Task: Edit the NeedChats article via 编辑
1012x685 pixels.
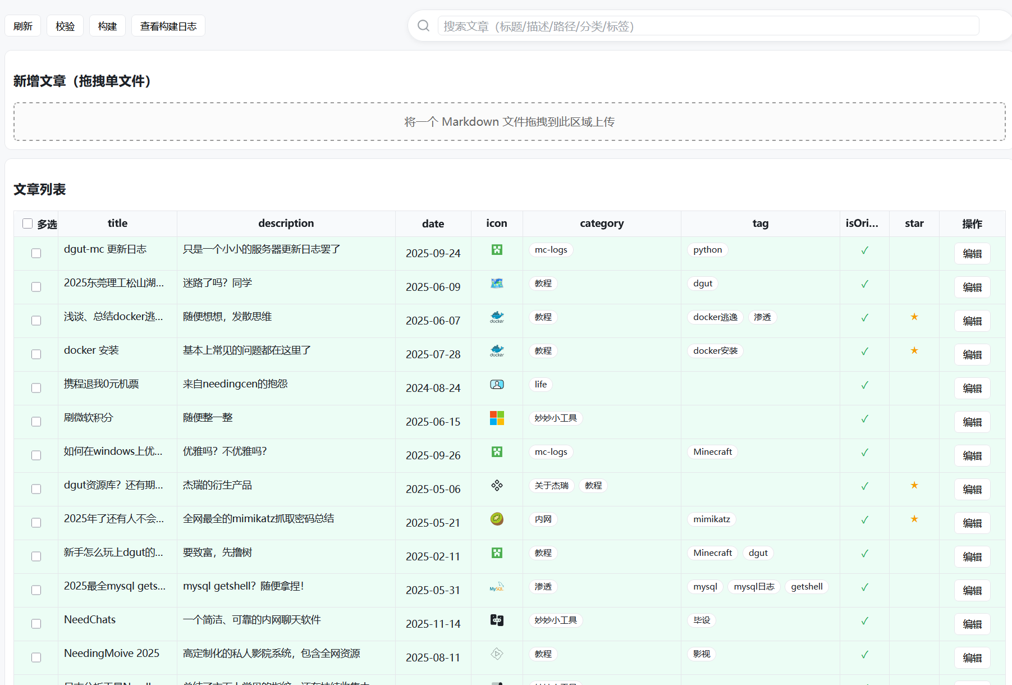Action: (972, 624)
